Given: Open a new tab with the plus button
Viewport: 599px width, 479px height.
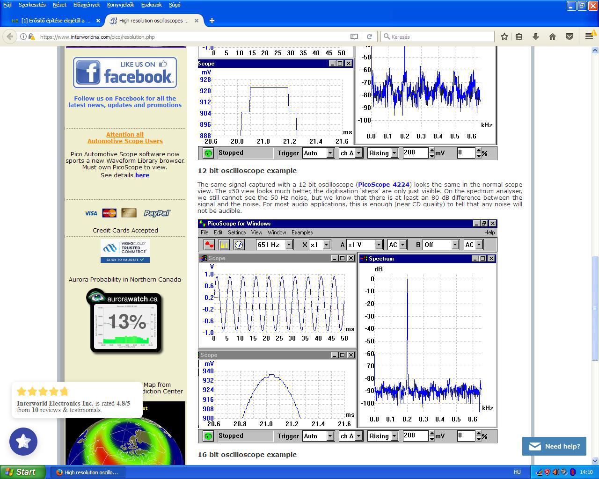Looking at the screenshot, I should [212, 21].
